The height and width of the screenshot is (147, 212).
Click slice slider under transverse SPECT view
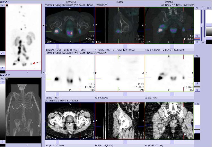click(70, 94)
